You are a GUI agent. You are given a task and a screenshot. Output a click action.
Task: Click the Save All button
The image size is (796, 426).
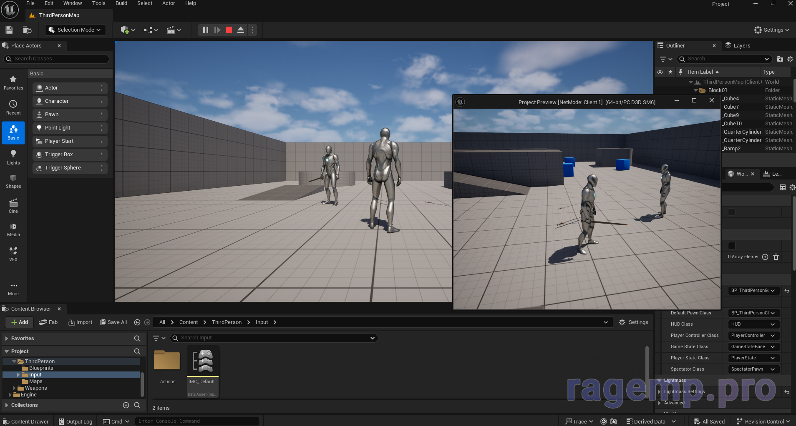[113, 322]
